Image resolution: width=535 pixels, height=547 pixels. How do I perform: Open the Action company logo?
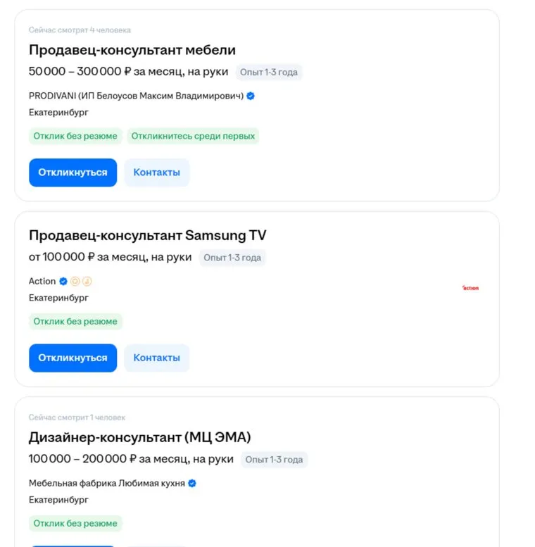pyautogui.click(x=470, y=287)
